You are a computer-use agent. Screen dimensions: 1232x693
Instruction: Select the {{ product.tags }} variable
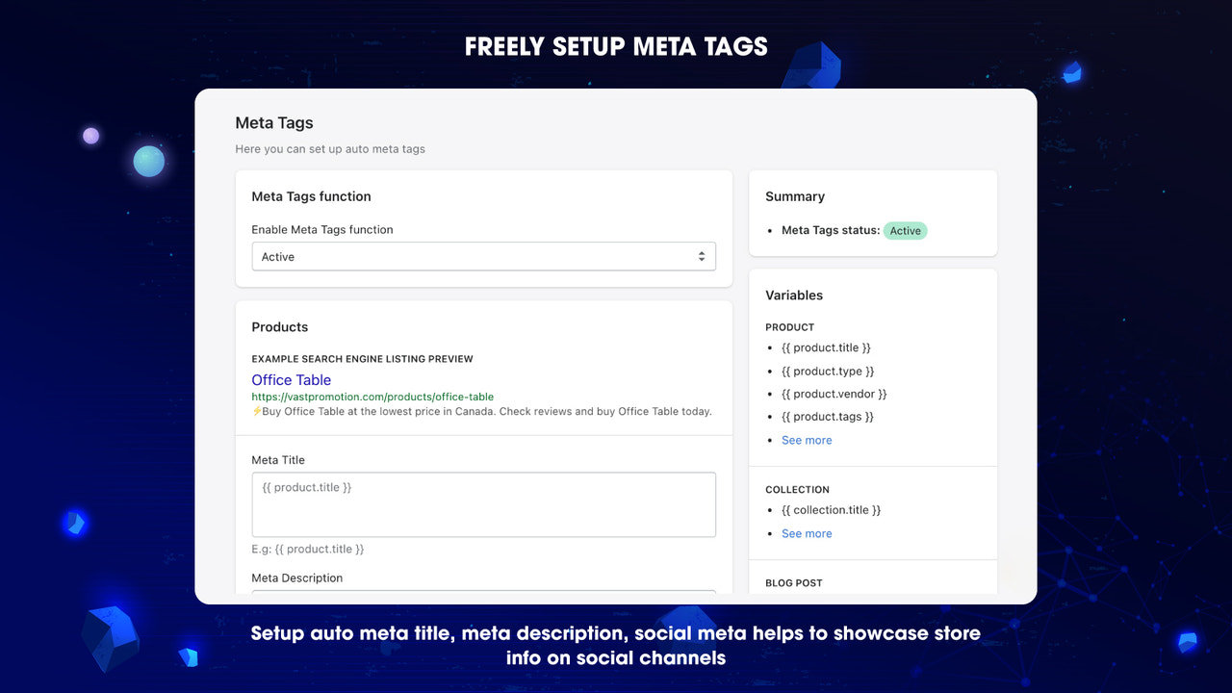827,416
